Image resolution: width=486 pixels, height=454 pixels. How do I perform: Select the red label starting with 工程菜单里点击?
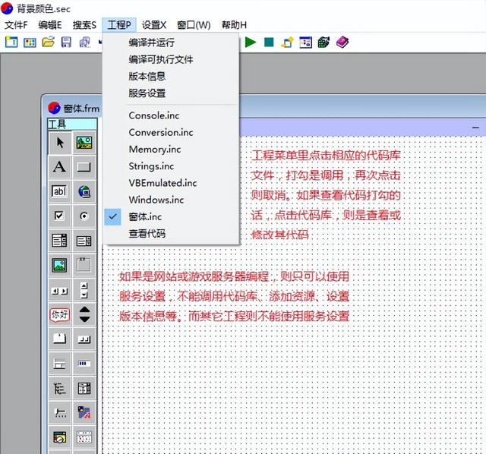click(x=326, y=194)
